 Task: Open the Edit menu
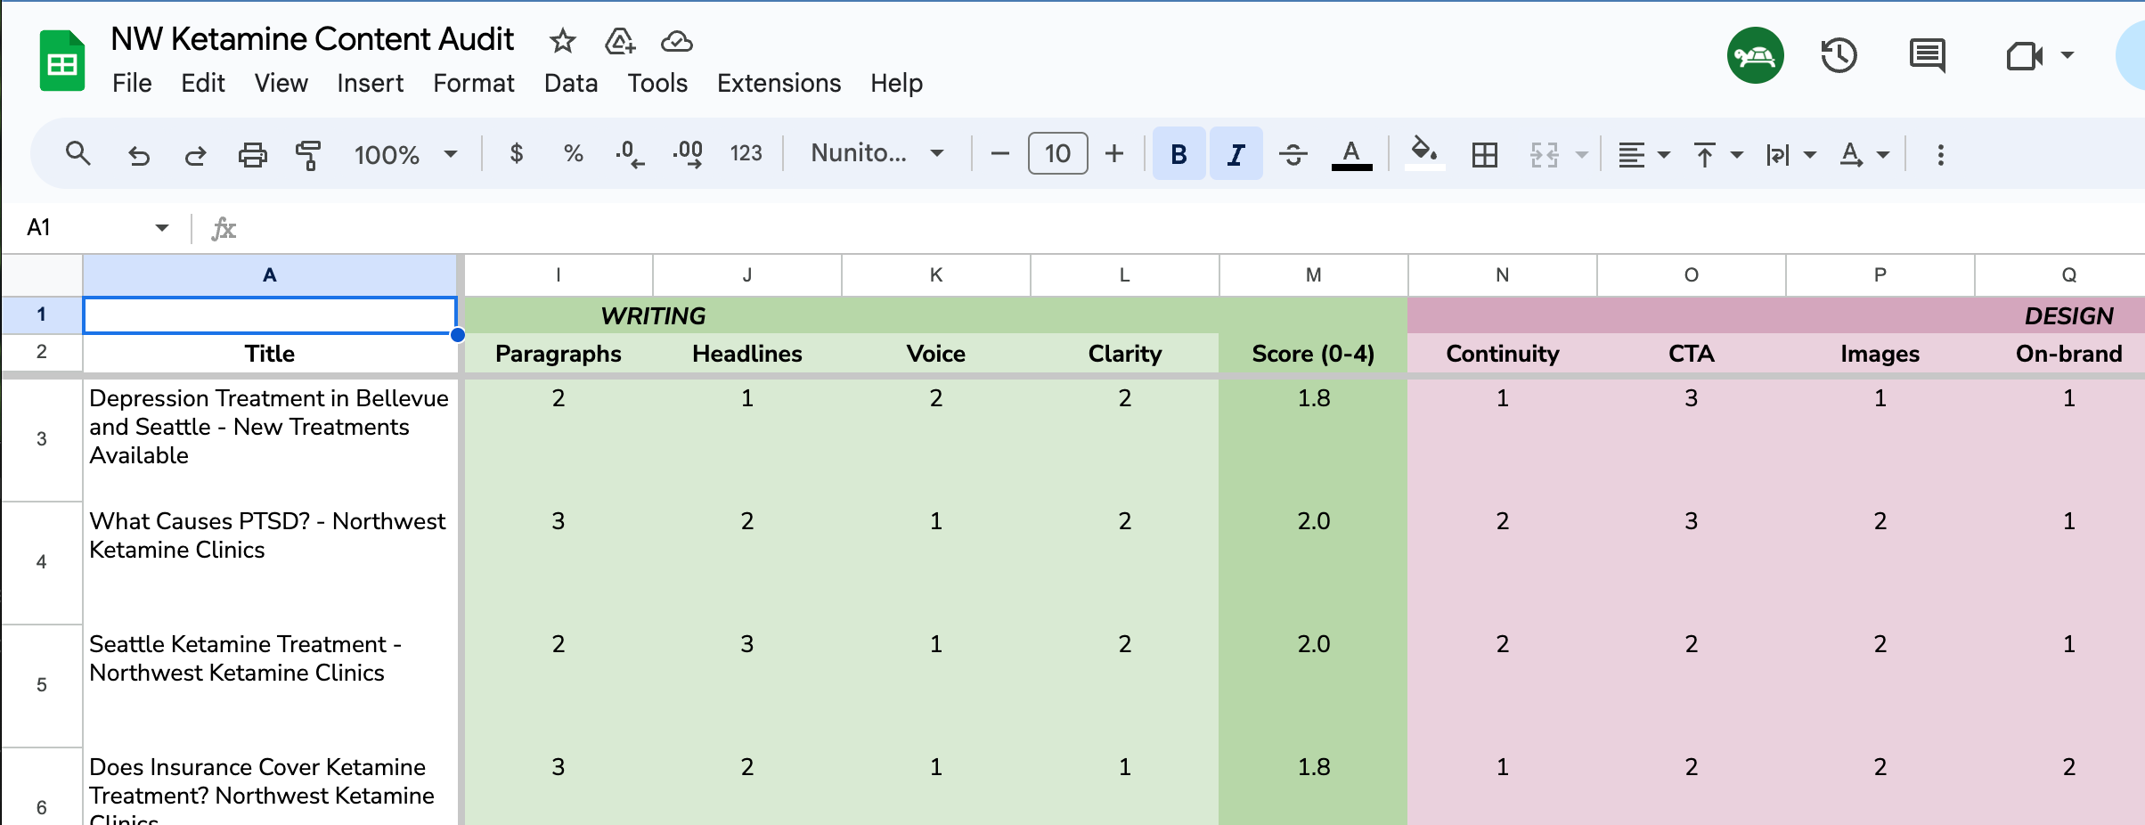[x=203, y=83]
